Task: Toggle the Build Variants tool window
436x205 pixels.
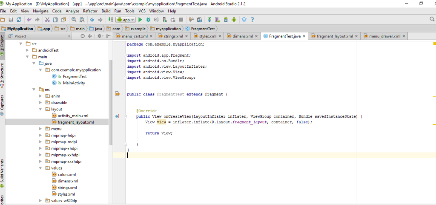Action: click(2, 174)
